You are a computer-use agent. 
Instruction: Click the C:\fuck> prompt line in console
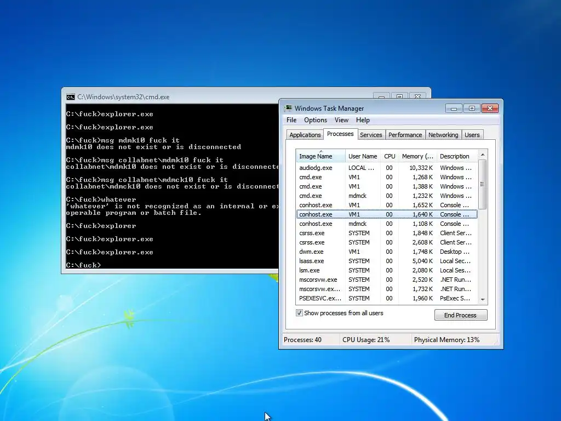83,265
